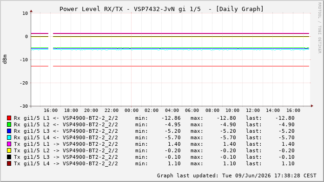This screenshot has height=182, width=324.
Task: Click the dBm y-axis label
Action: tap(5, 59)
